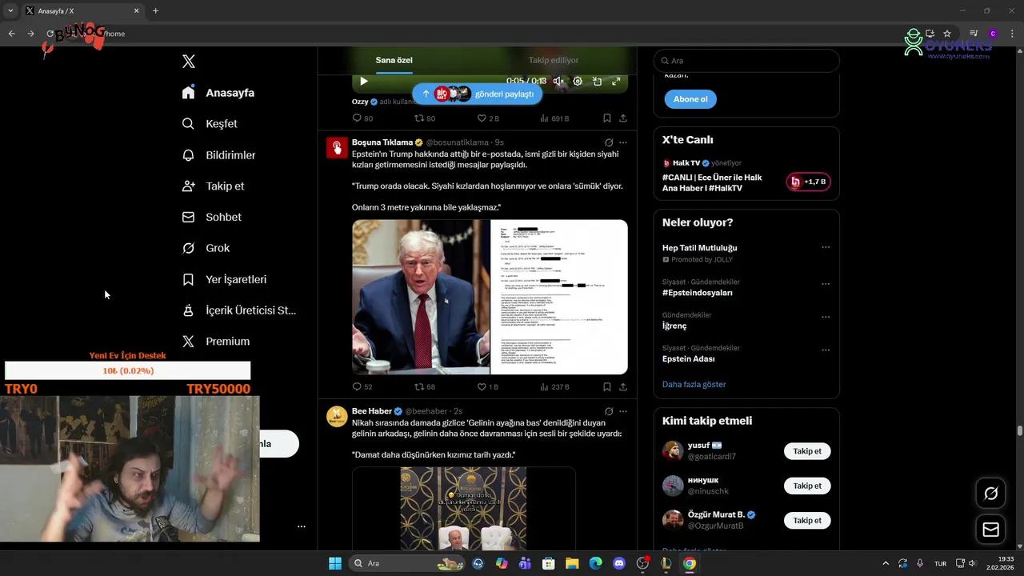Follow нинушк with Takip et button
1024x576 pixels.
(807, 486)
